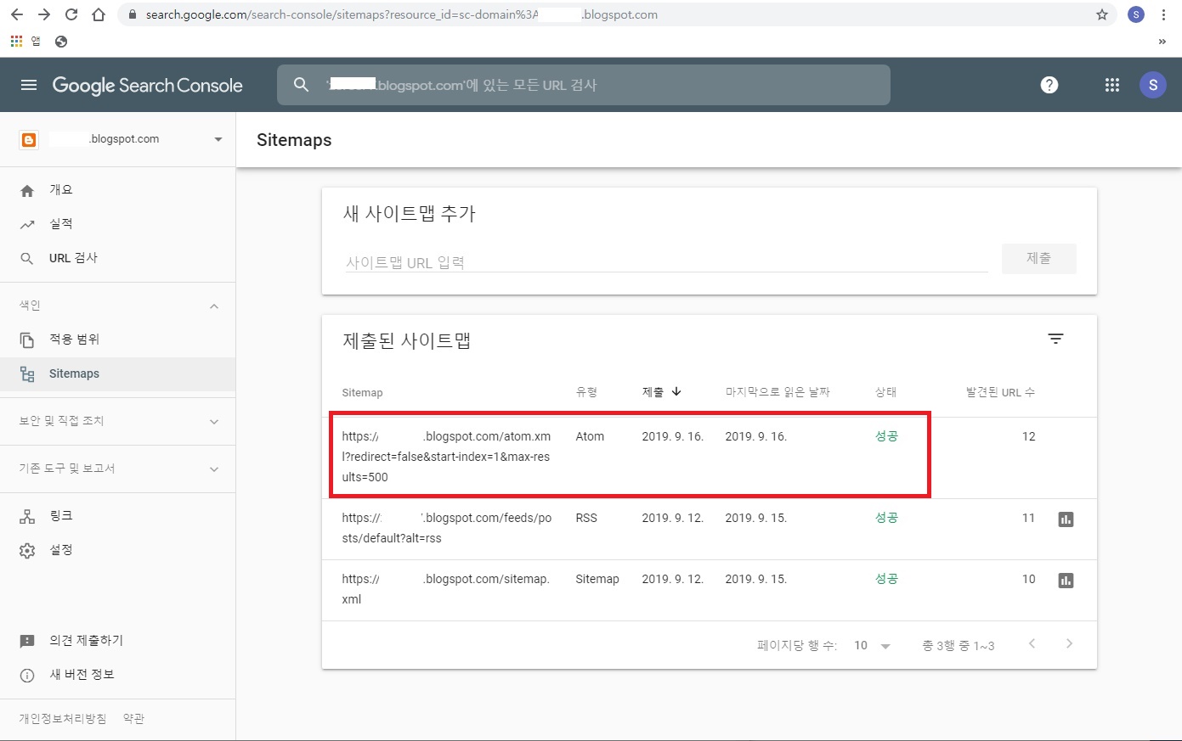The width and height of the screenshot is (1182, 741).
Task: Sort by 마지막으로 읽은 날짜 column
Action: point(778,392)
